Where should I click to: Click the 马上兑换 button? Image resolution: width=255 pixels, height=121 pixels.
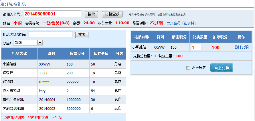222,68
